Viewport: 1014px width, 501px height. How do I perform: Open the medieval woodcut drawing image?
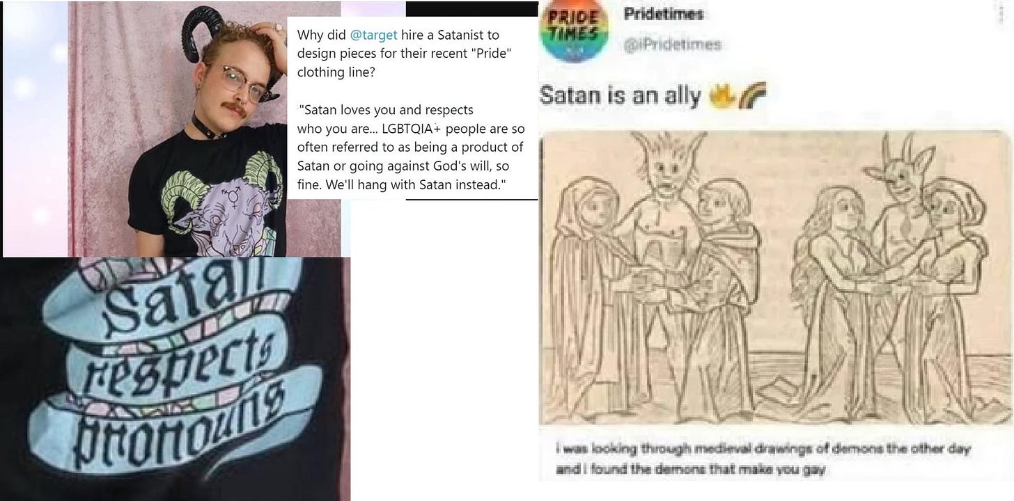pyautogui.click(x=775, y=278)
